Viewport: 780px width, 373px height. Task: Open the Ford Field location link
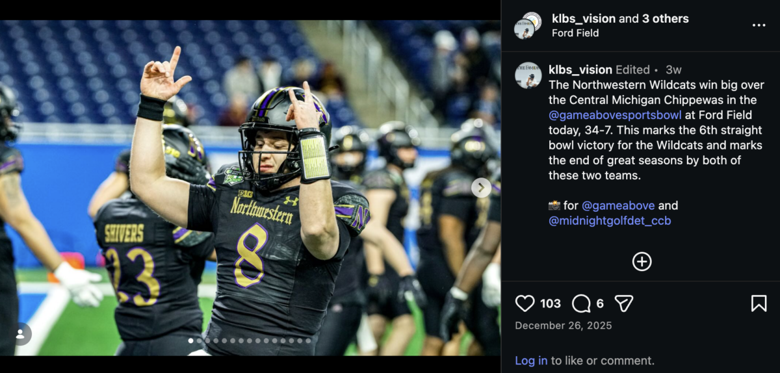(575, 33)
